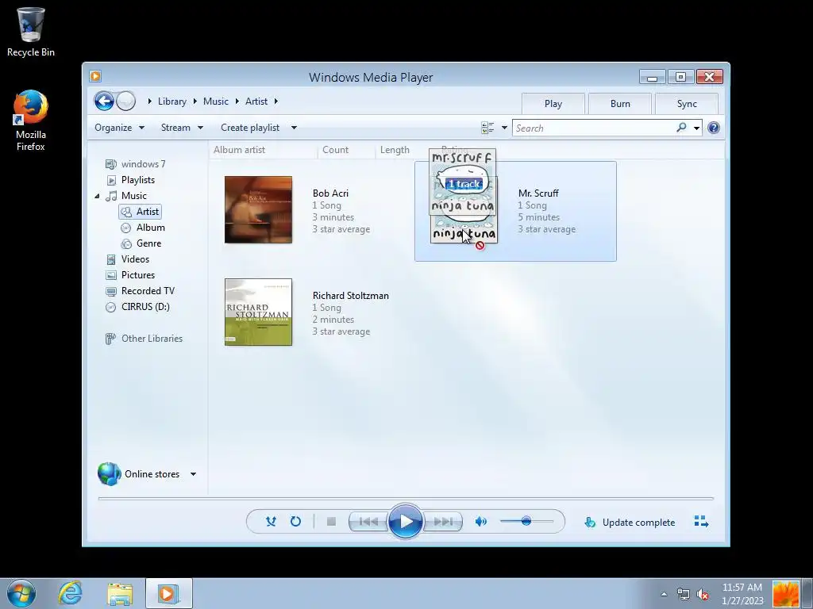Select the Richard Stoltzman album thumbnail
813x609 pixels.
pos(258,312)
